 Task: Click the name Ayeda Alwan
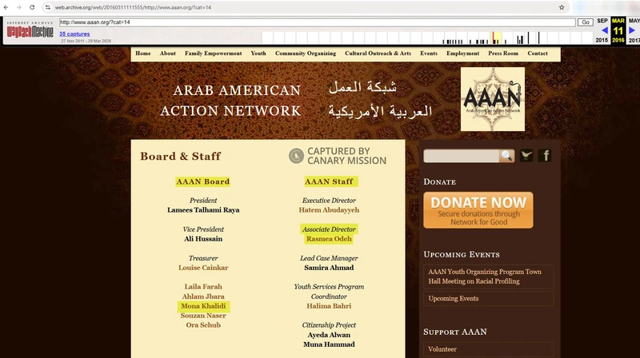point(329,335)
